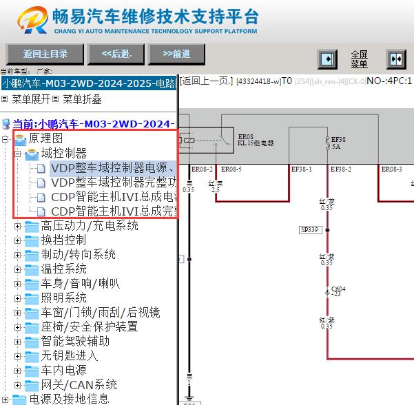Click the VDP整车域控制器电源 page icon
Viewport: 414px width, 405px height.
(41, 169)
